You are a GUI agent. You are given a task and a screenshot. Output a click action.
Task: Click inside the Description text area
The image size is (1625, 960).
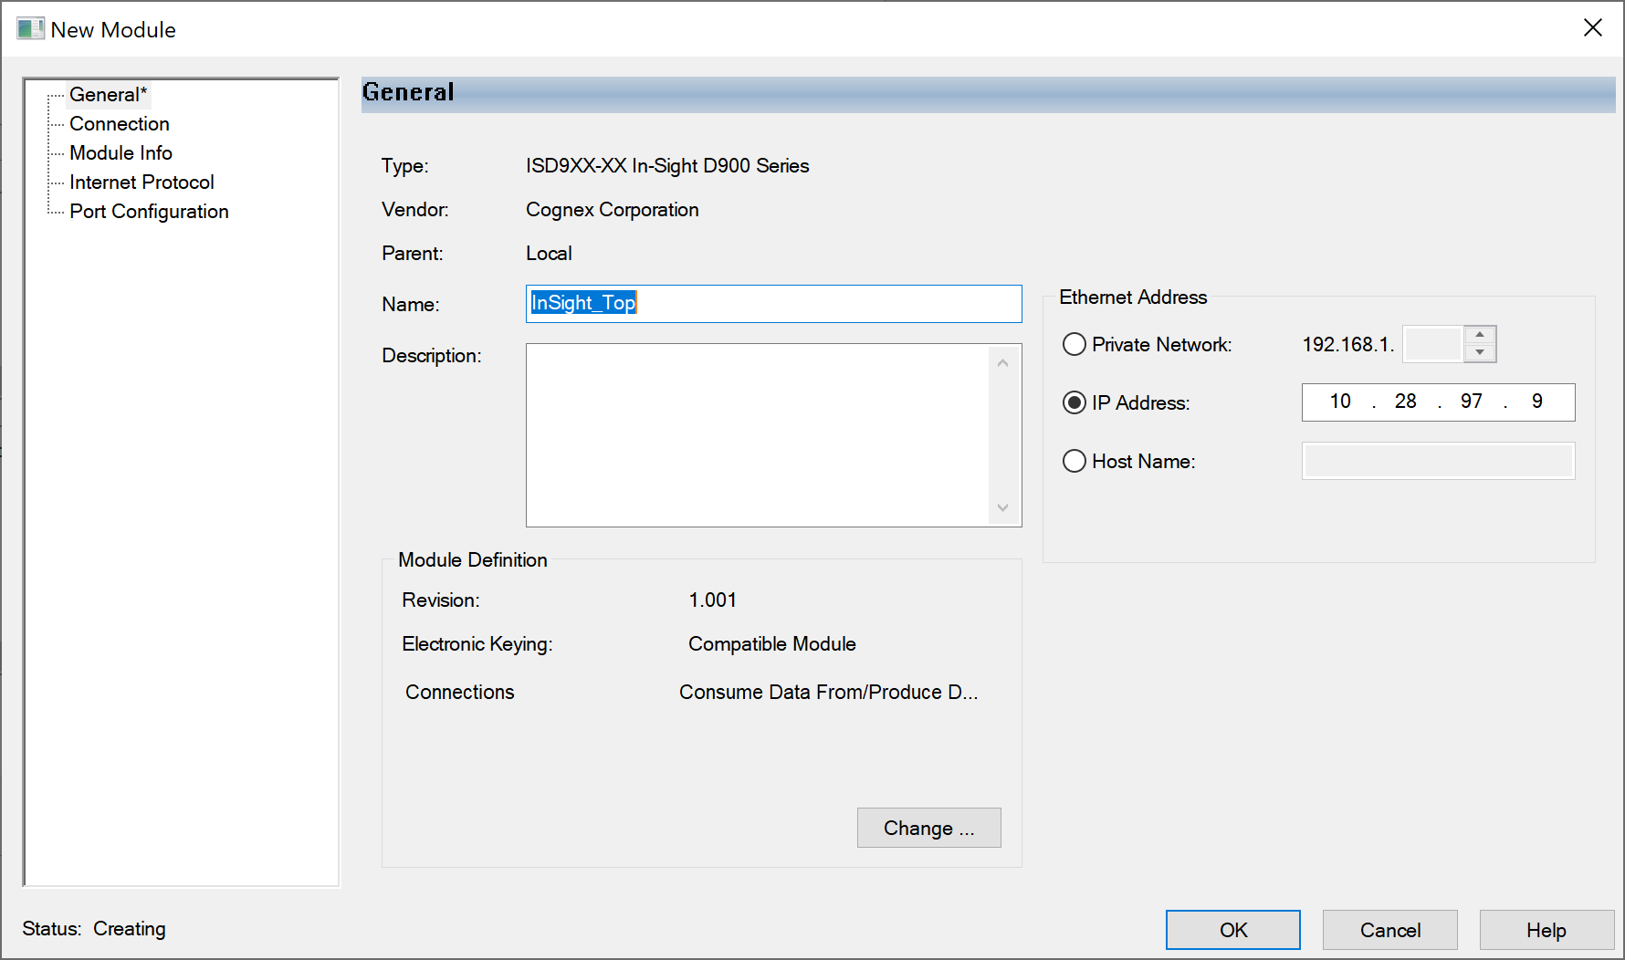pyautogui.click(x=758, y=435)
